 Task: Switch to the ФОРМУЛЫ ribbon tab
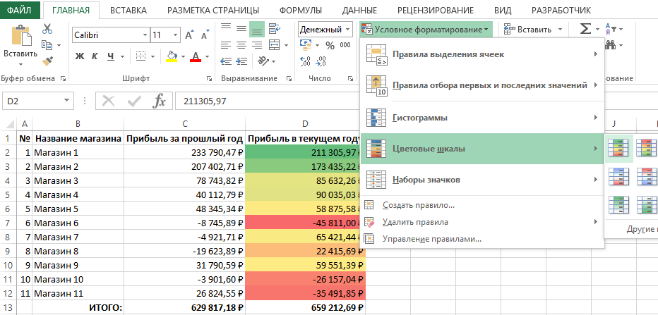tap(299, 11)
